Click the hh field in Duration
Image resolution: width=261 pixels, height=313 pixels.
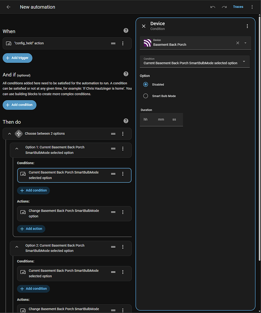tap(146, 119)
